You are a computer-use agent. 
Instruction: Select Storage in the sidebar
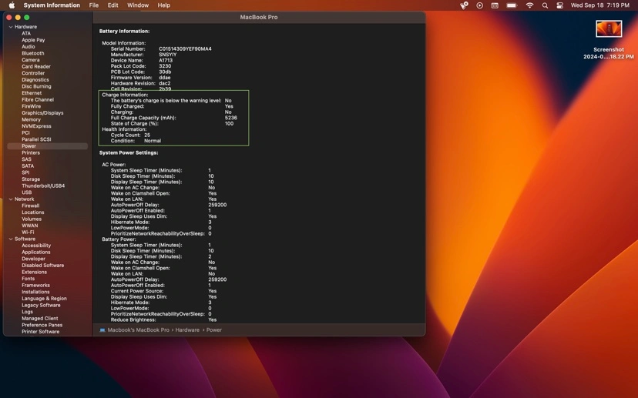coord(31,179)
